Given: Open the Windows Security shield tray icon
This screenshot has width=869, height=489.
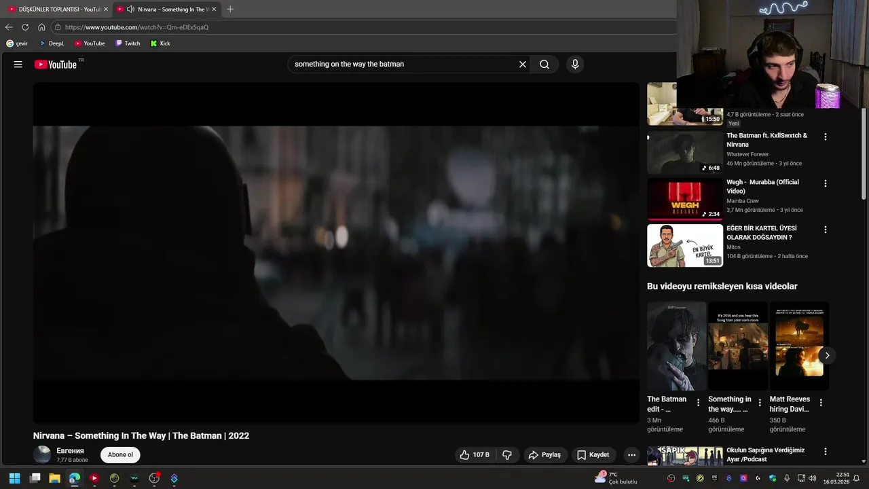Looking at the screenshot, I should [773, 478].
